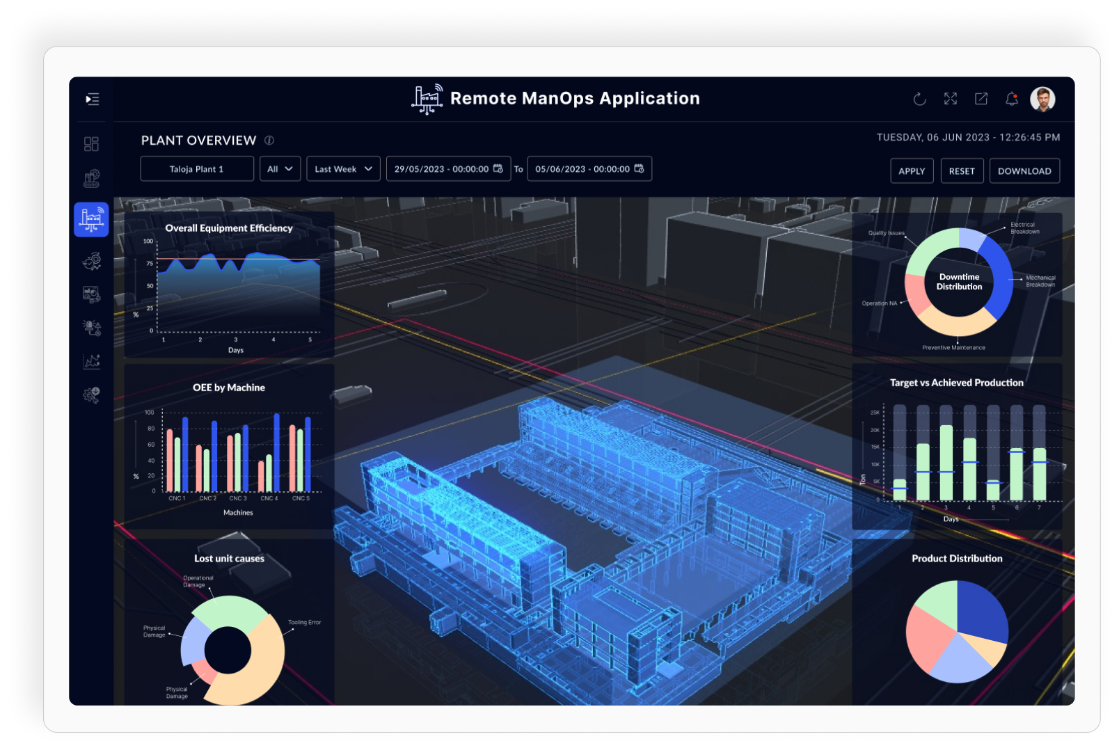This screenshot has height=748, width=1119.
Task: Click the Taloja Plant 1 selector
Action: 197,169
